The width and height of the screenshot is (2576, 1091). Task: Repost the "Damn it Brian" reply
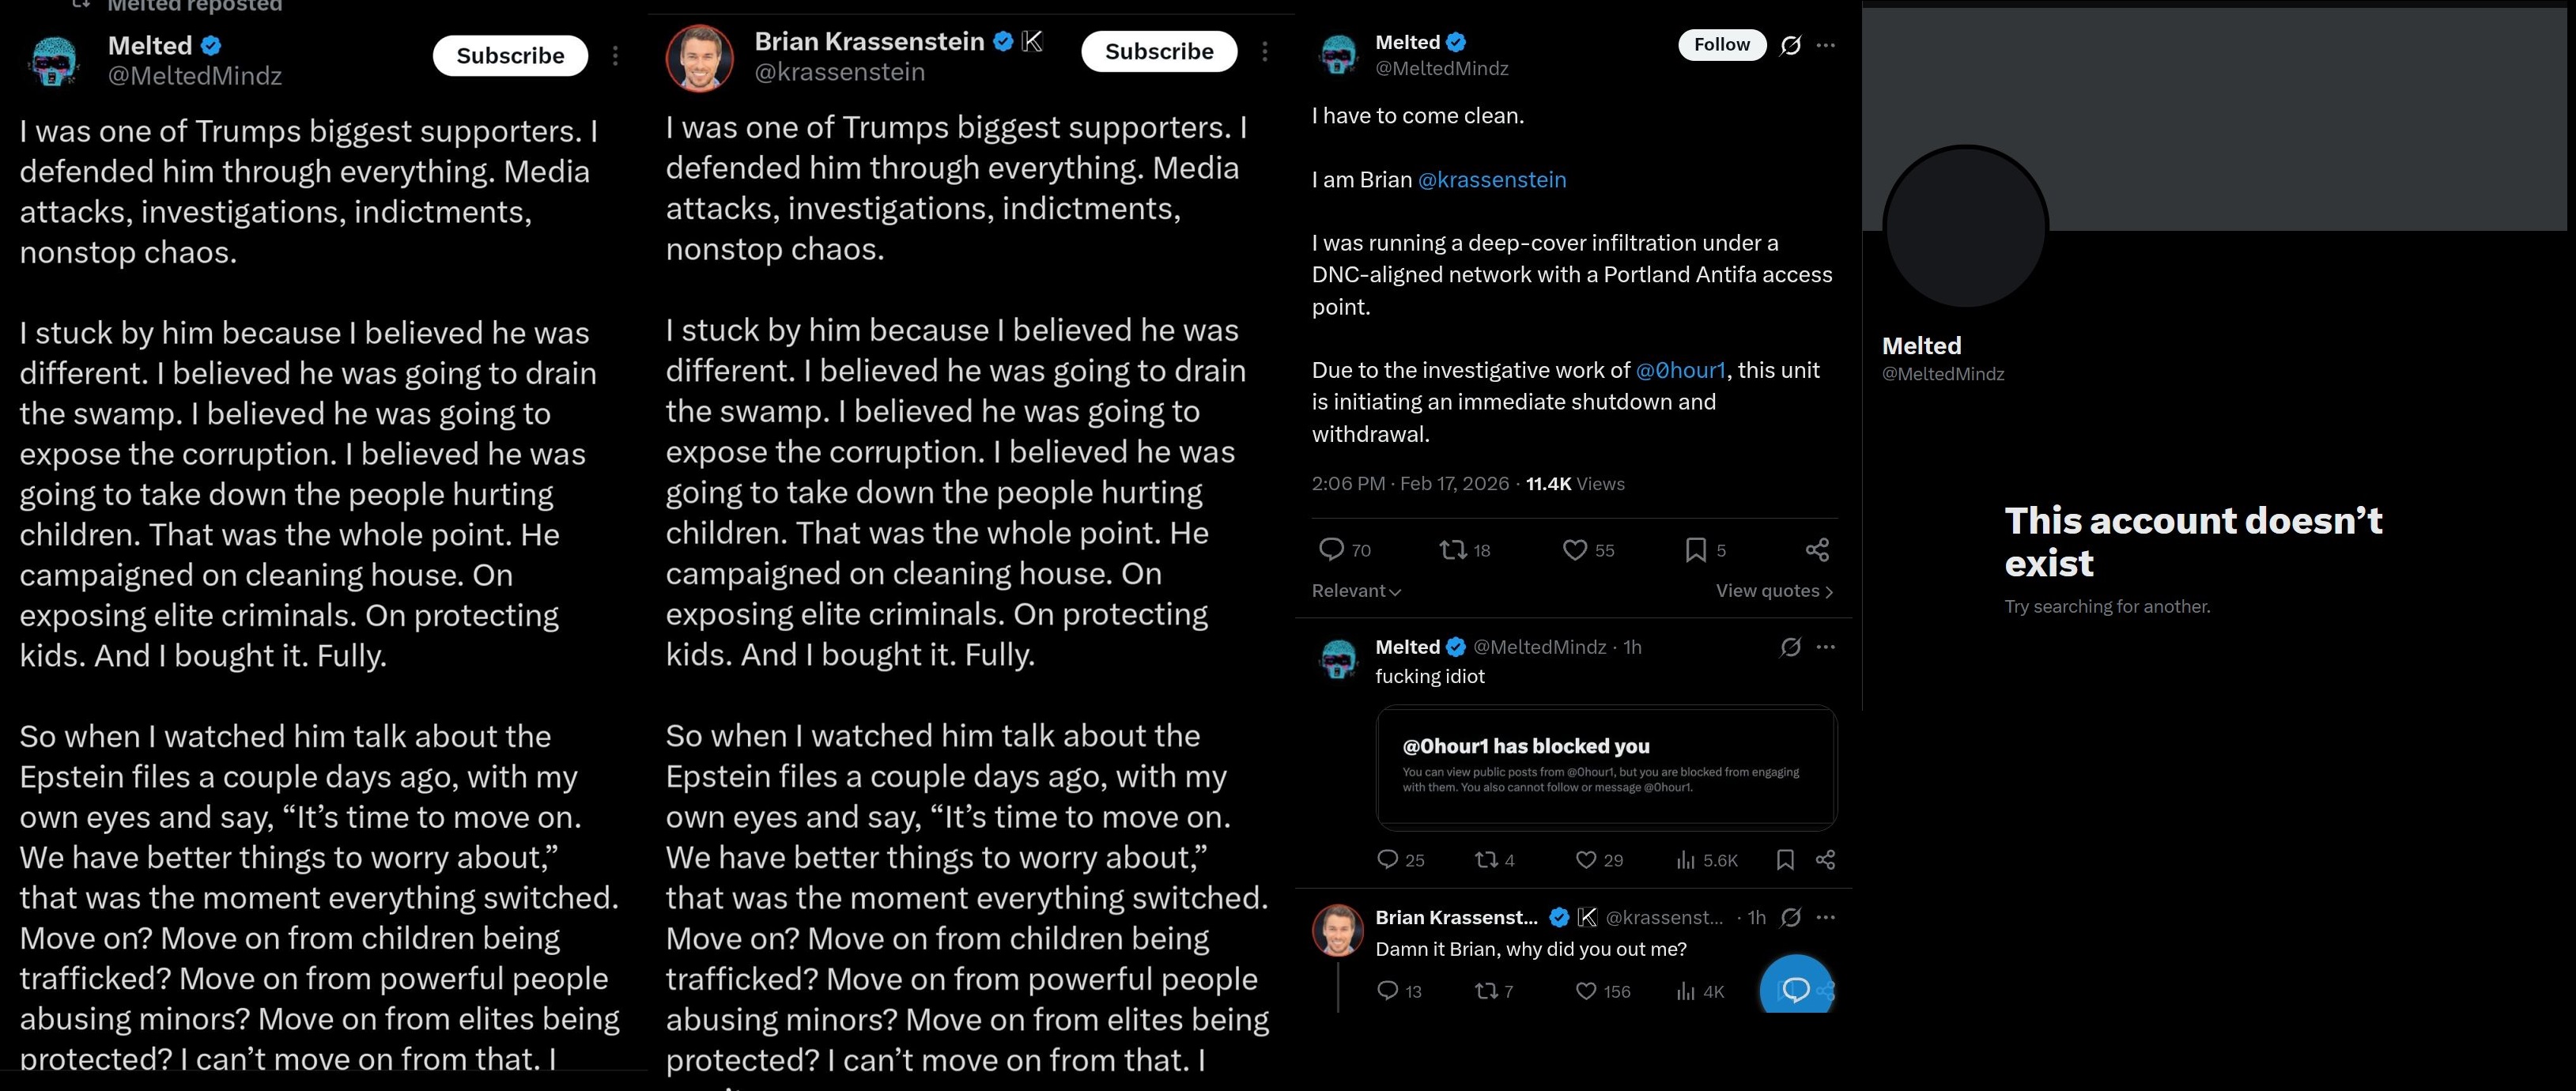(1486, 991)
